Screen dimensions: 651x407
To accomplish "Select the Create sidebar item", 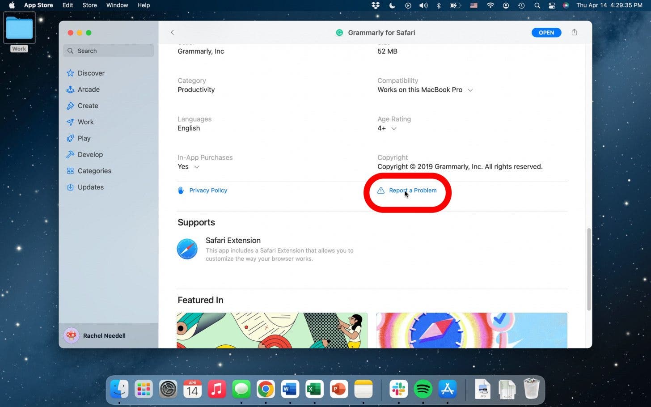I will point(88,106).
